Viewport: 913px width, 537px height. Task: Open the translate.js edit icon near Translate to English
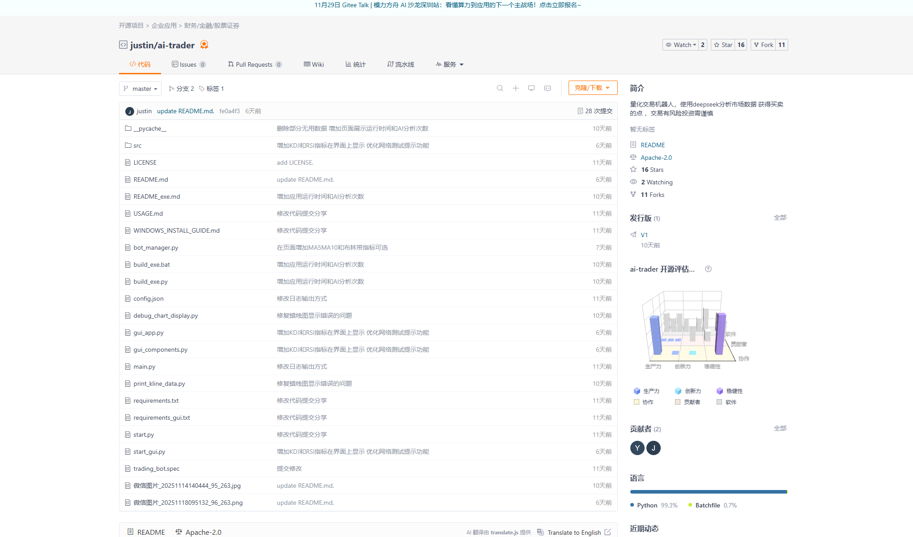click(608, 532)
